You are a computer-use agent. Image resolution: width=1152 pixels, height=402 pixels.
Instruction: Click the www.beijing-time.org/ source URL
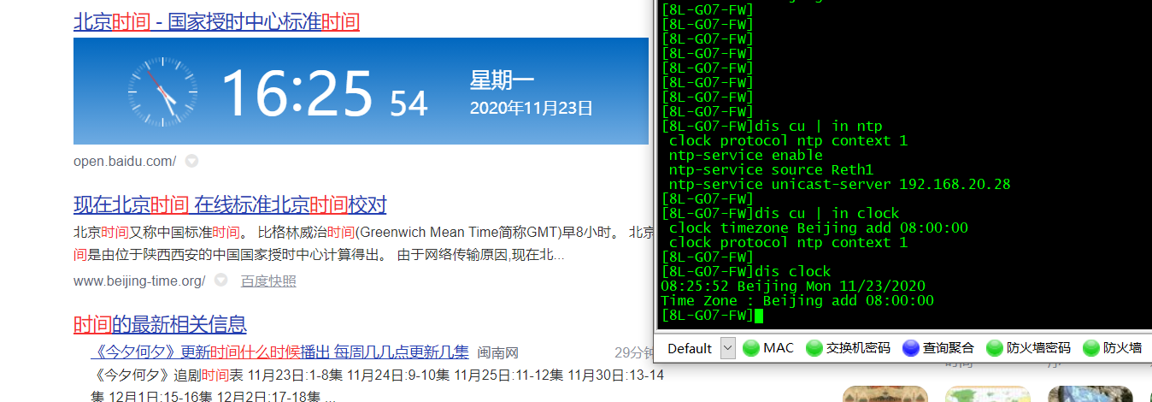139,281
